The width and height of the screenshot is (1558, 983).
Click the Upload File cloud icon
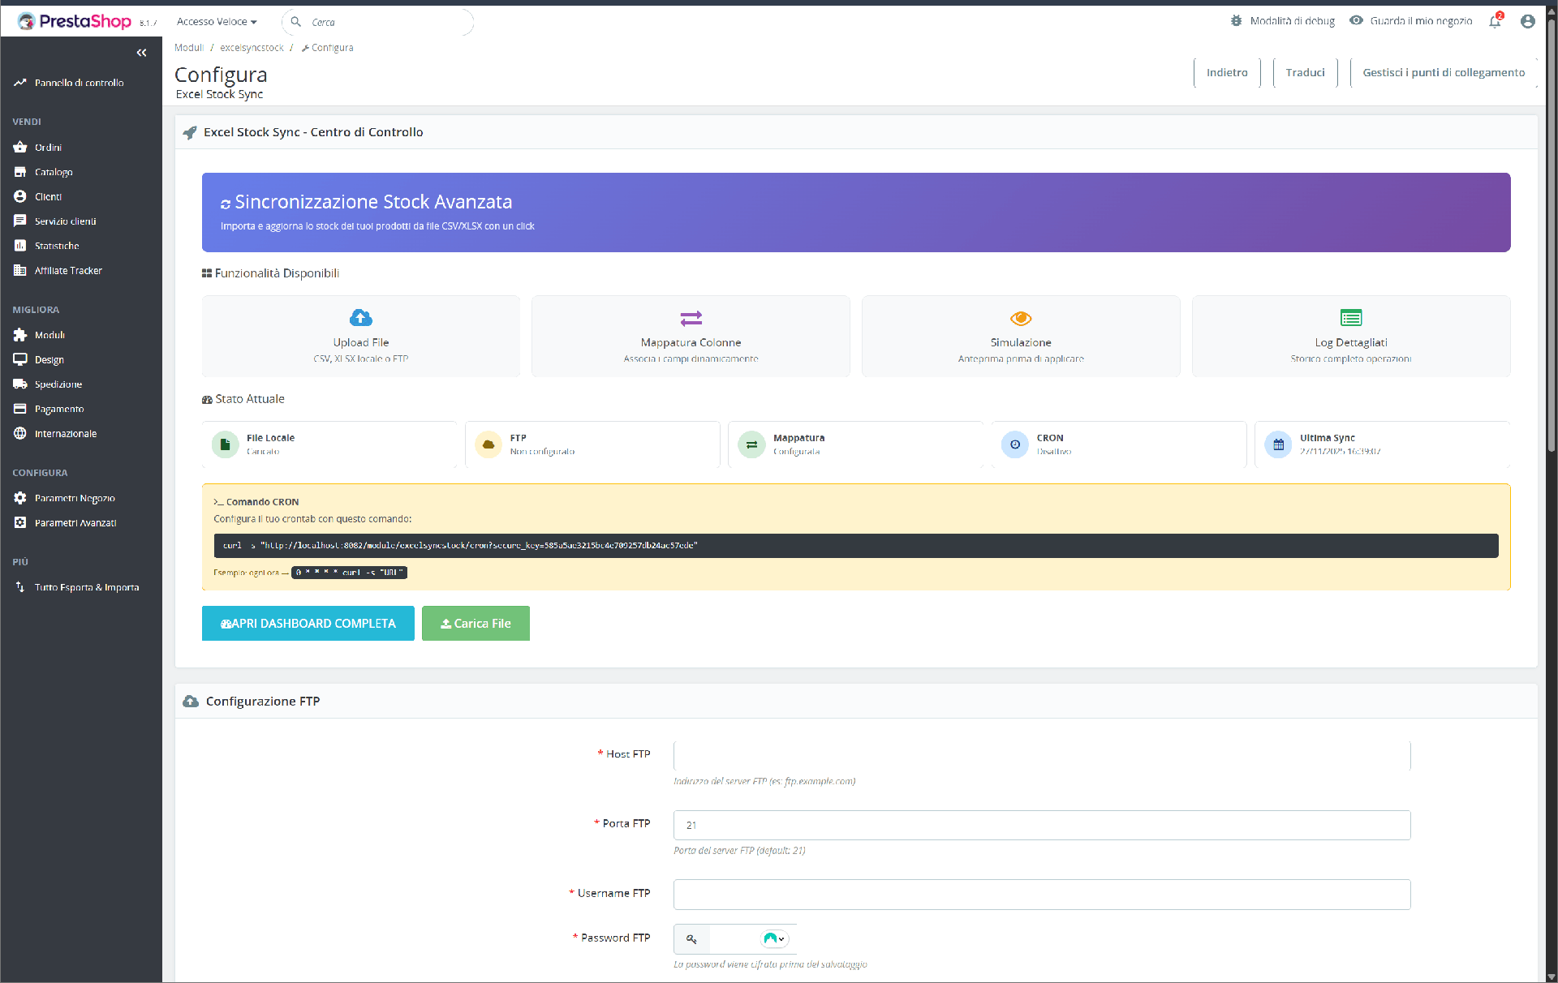tap(361, 317)
